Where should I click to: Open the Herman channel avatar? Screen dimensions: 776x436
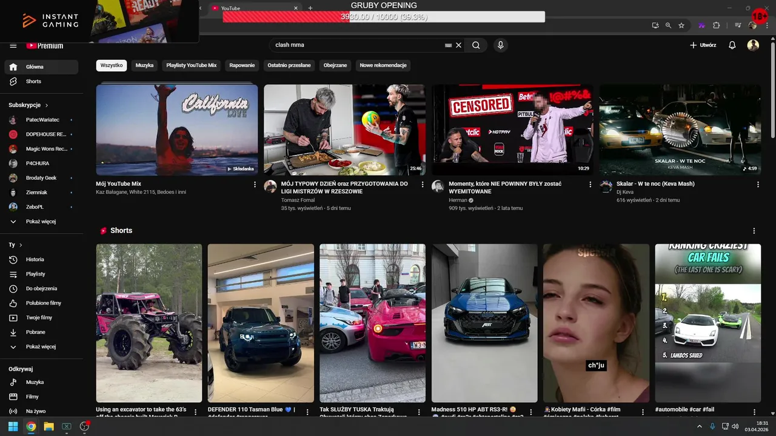pos(438,187)
